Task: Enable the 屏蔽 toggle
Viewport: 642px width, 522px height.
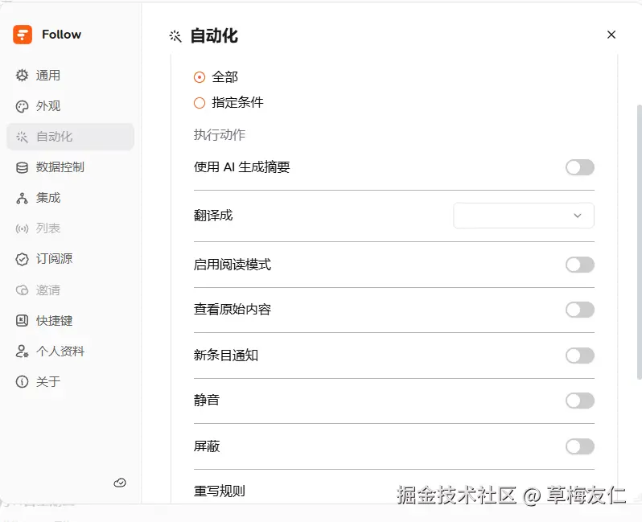Action: click(579, 446)
